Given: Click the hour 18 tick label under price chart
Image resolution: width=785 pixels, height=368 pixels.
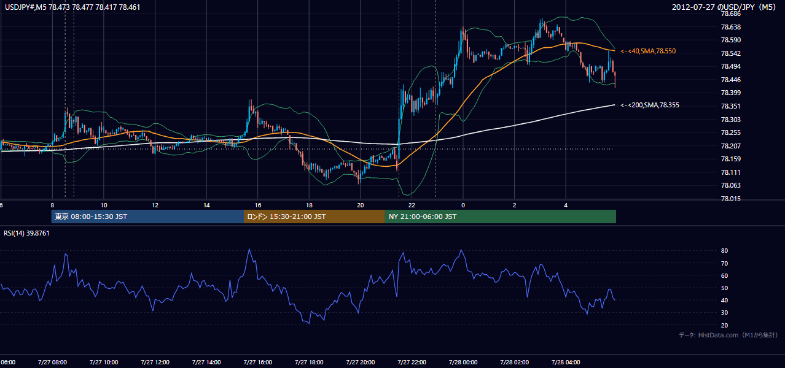Looking at the screenshot, I should click(309, 205).
